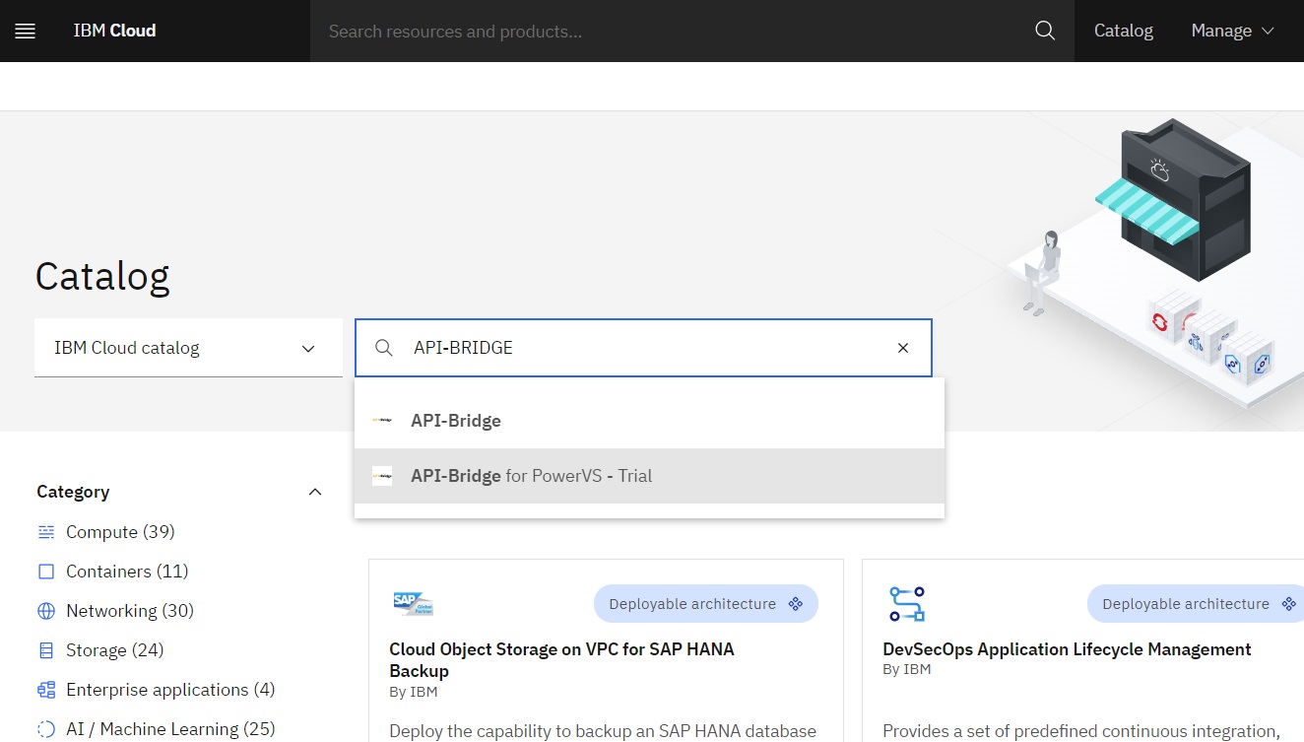Go to IBM Cloud home

pyautogui.click(x=114, y=31)
